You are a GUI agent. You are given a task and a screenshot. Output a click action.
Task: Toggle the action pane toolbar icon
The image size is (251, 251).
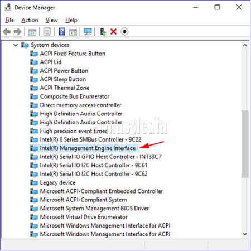pyautogui.click(x=73, y=32)
